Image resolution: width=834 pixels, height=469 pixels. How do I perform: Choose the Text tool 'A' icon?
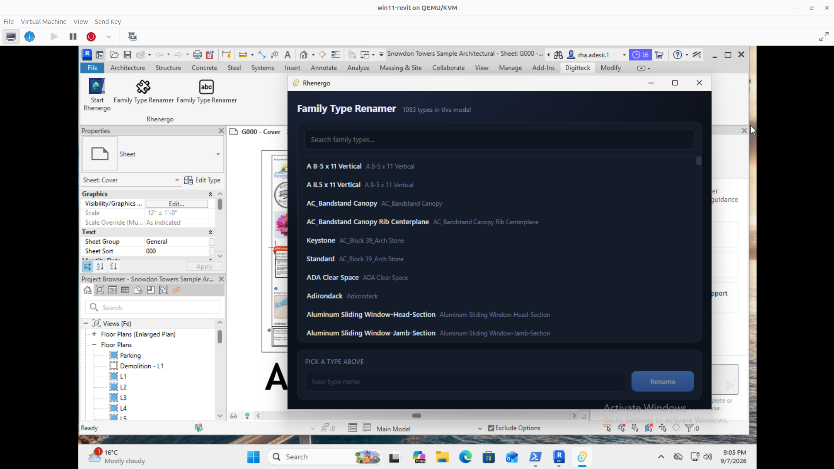pos(287,55)
